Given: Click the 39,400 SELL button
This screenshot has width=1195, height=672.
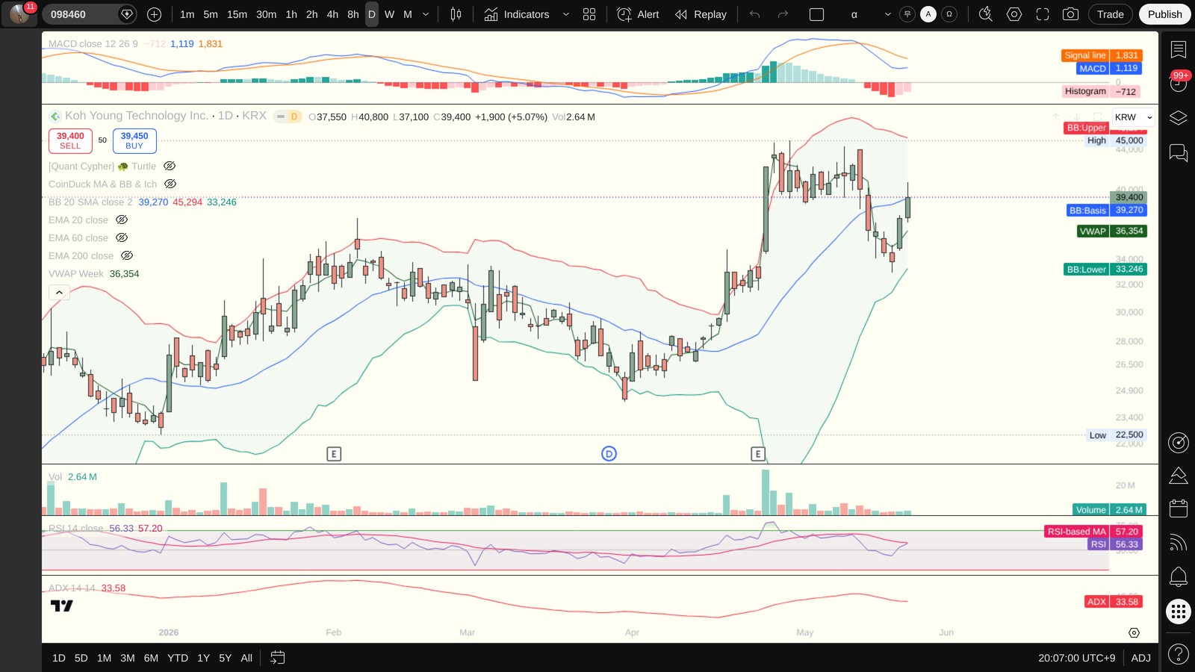Looking at the screenshot, I should click(x=70, y=140).
